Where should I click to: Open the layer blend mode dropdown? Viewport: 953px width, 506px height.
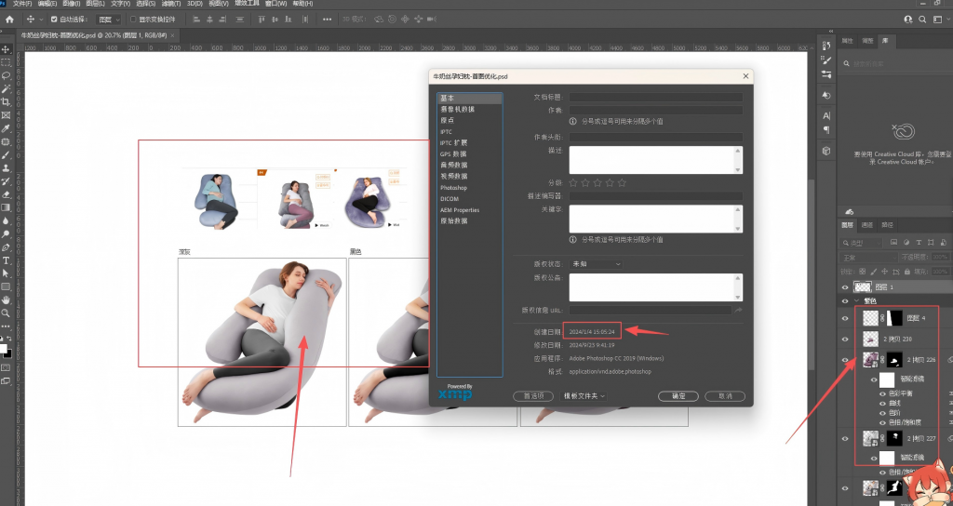point(868,257)
